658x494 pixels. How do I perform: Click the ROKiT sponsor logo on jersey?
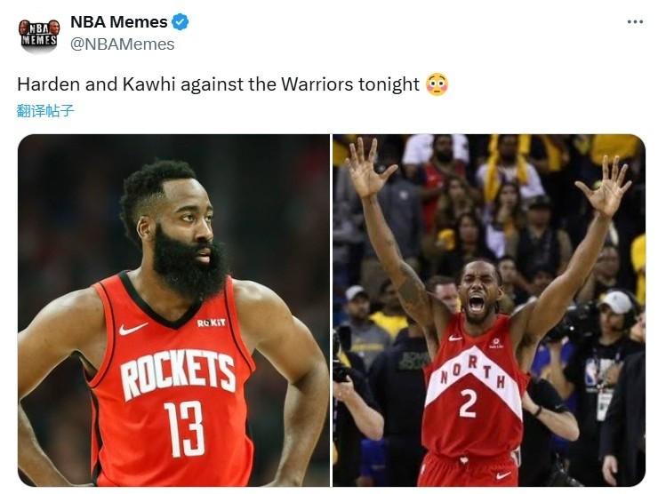[211, 323]
